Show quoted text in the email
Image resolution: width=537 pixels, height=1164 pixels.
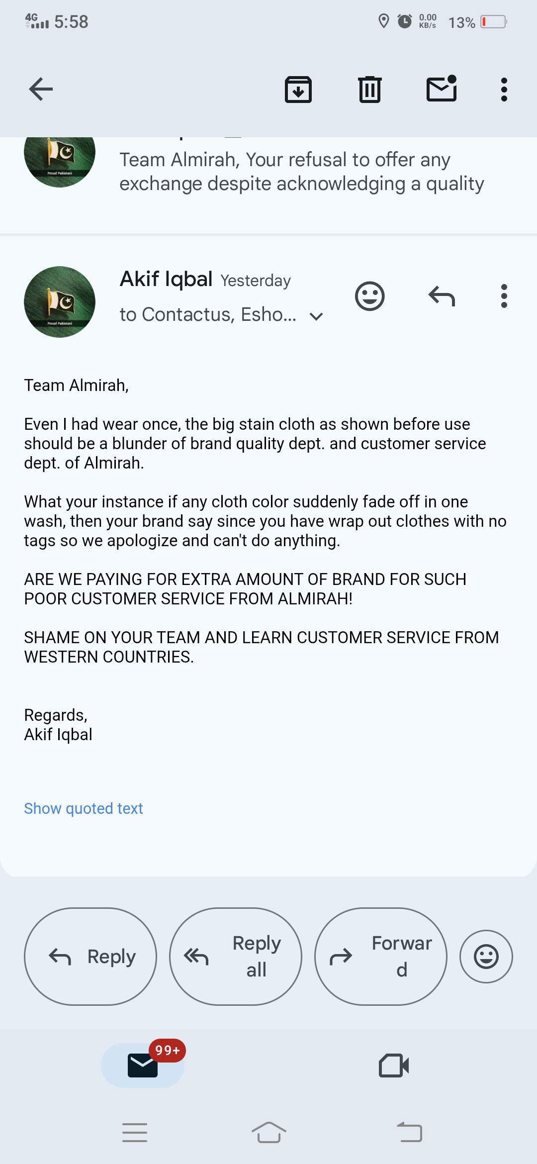(x=84, y=808)
